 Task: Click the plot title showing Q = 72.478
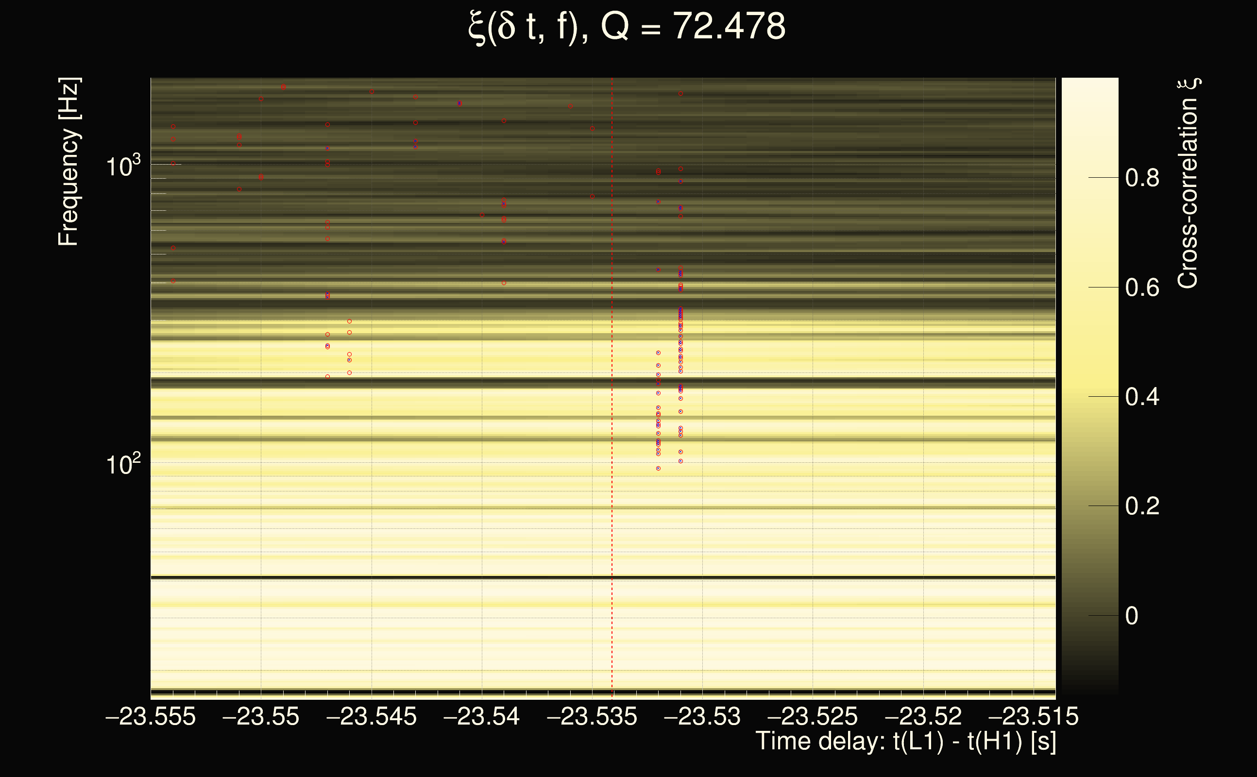coord(627,27)
